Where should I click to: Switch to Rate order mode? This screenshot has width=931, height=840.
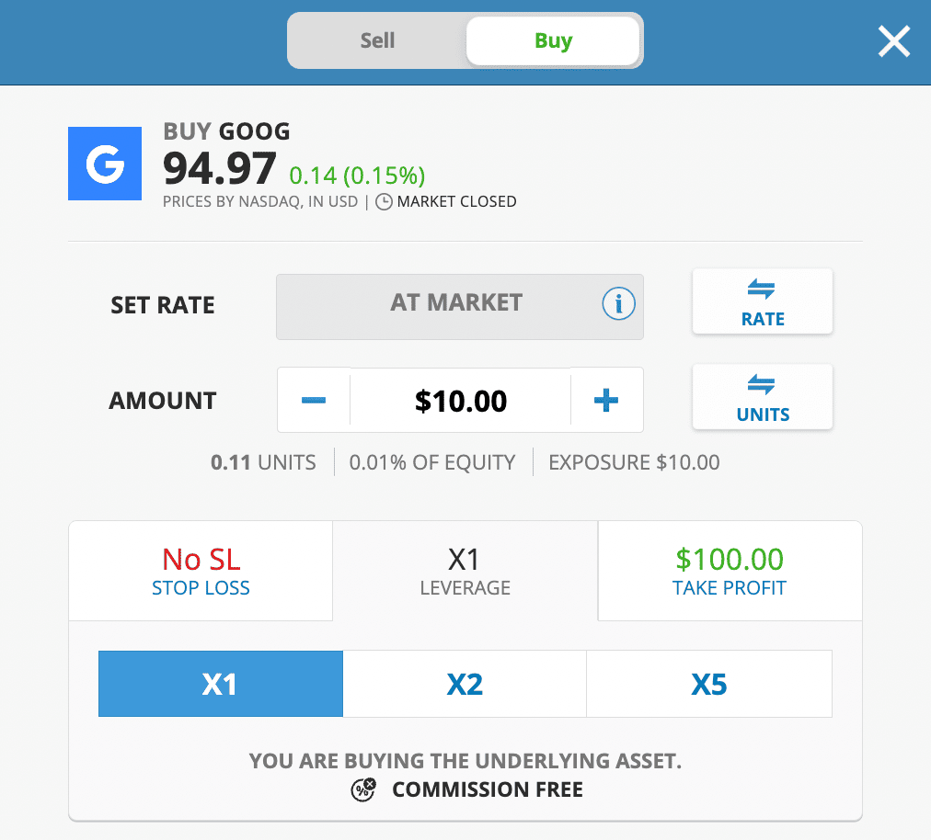click(x=763, y=301)
